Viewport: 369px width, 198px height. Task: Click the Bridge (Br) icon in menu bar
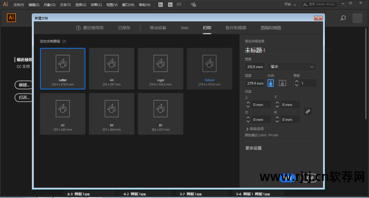click(161, 5)
